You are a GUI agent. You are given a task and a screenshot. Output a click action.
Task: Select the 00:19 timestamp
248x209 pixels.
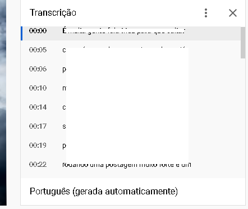click(x=38, y=146)
